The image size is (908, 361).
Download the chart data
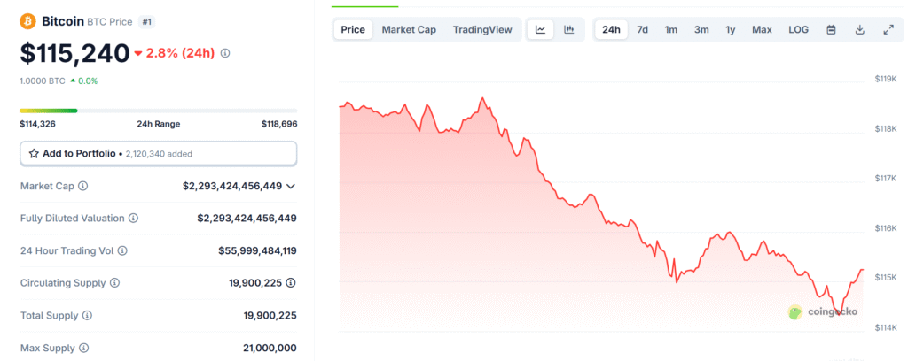[859, 29]
